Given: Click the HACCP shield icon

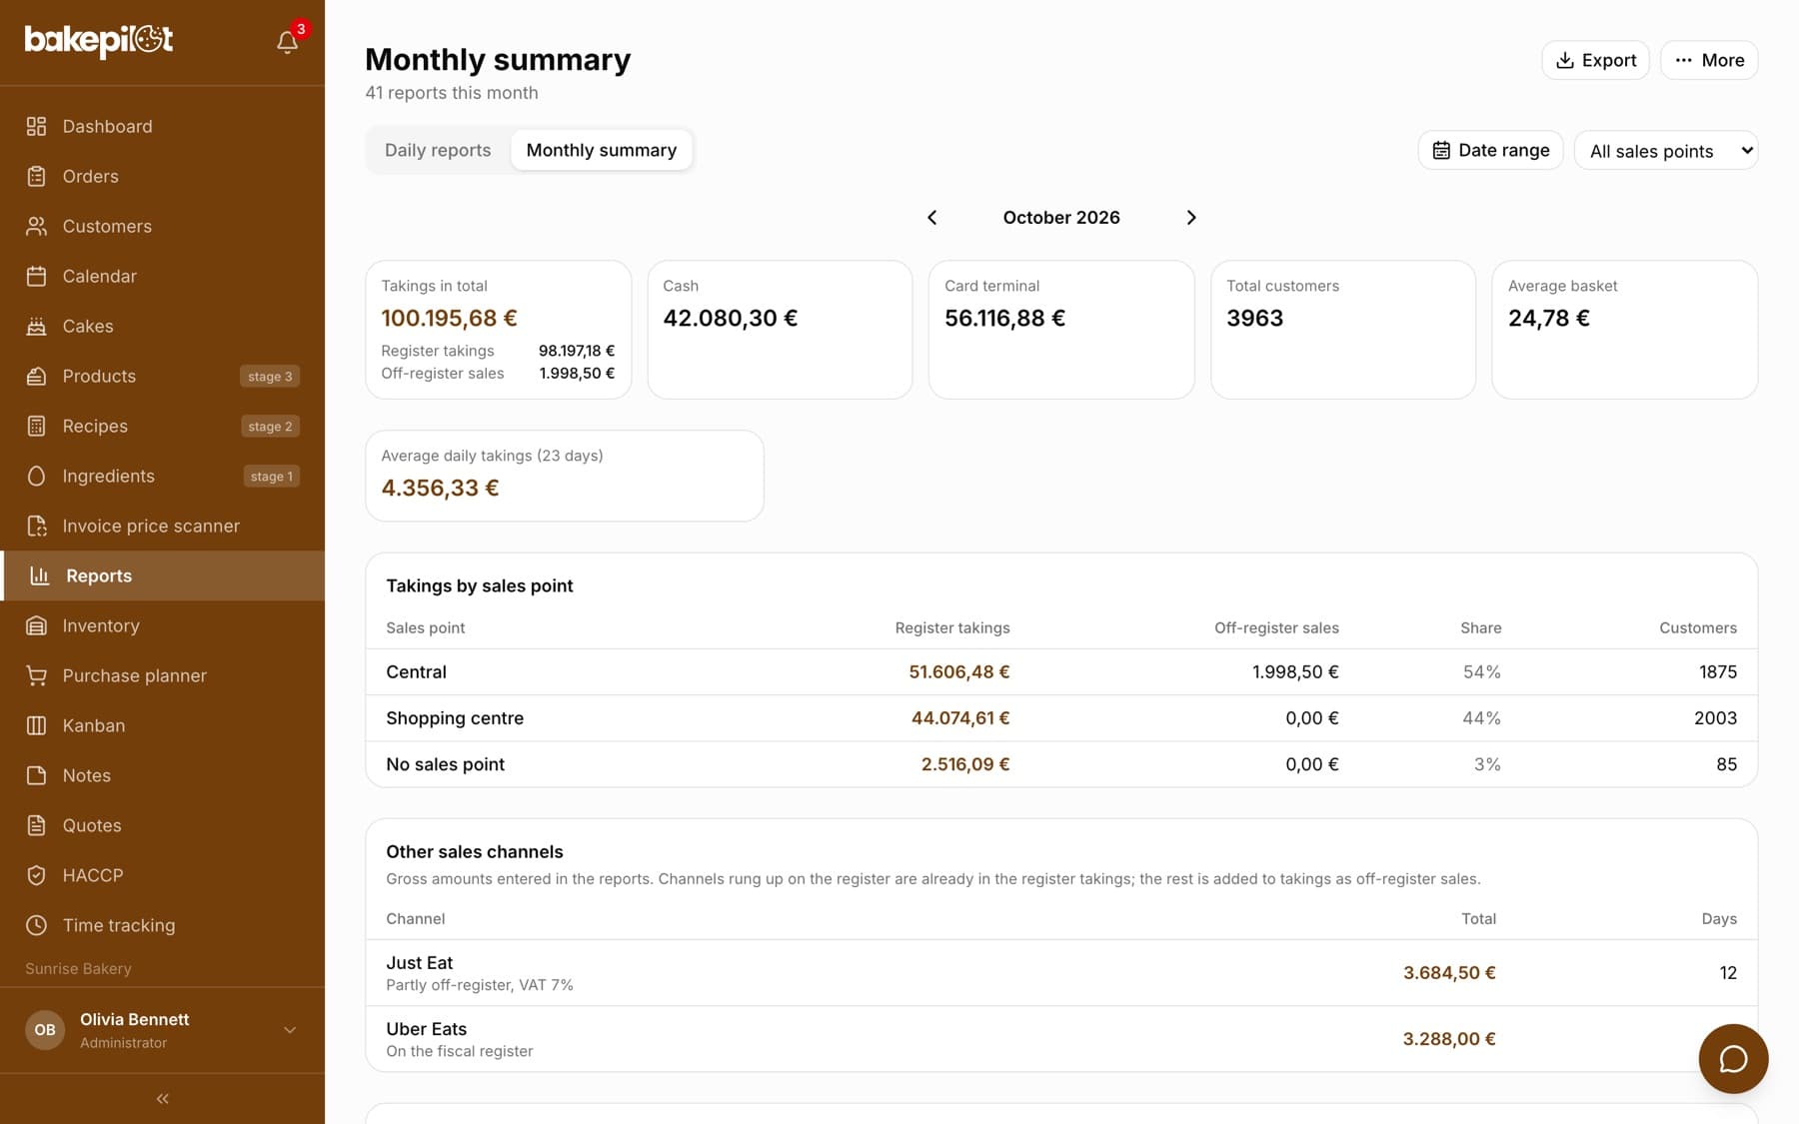Looking at the screenshot, I should [37, 875].
